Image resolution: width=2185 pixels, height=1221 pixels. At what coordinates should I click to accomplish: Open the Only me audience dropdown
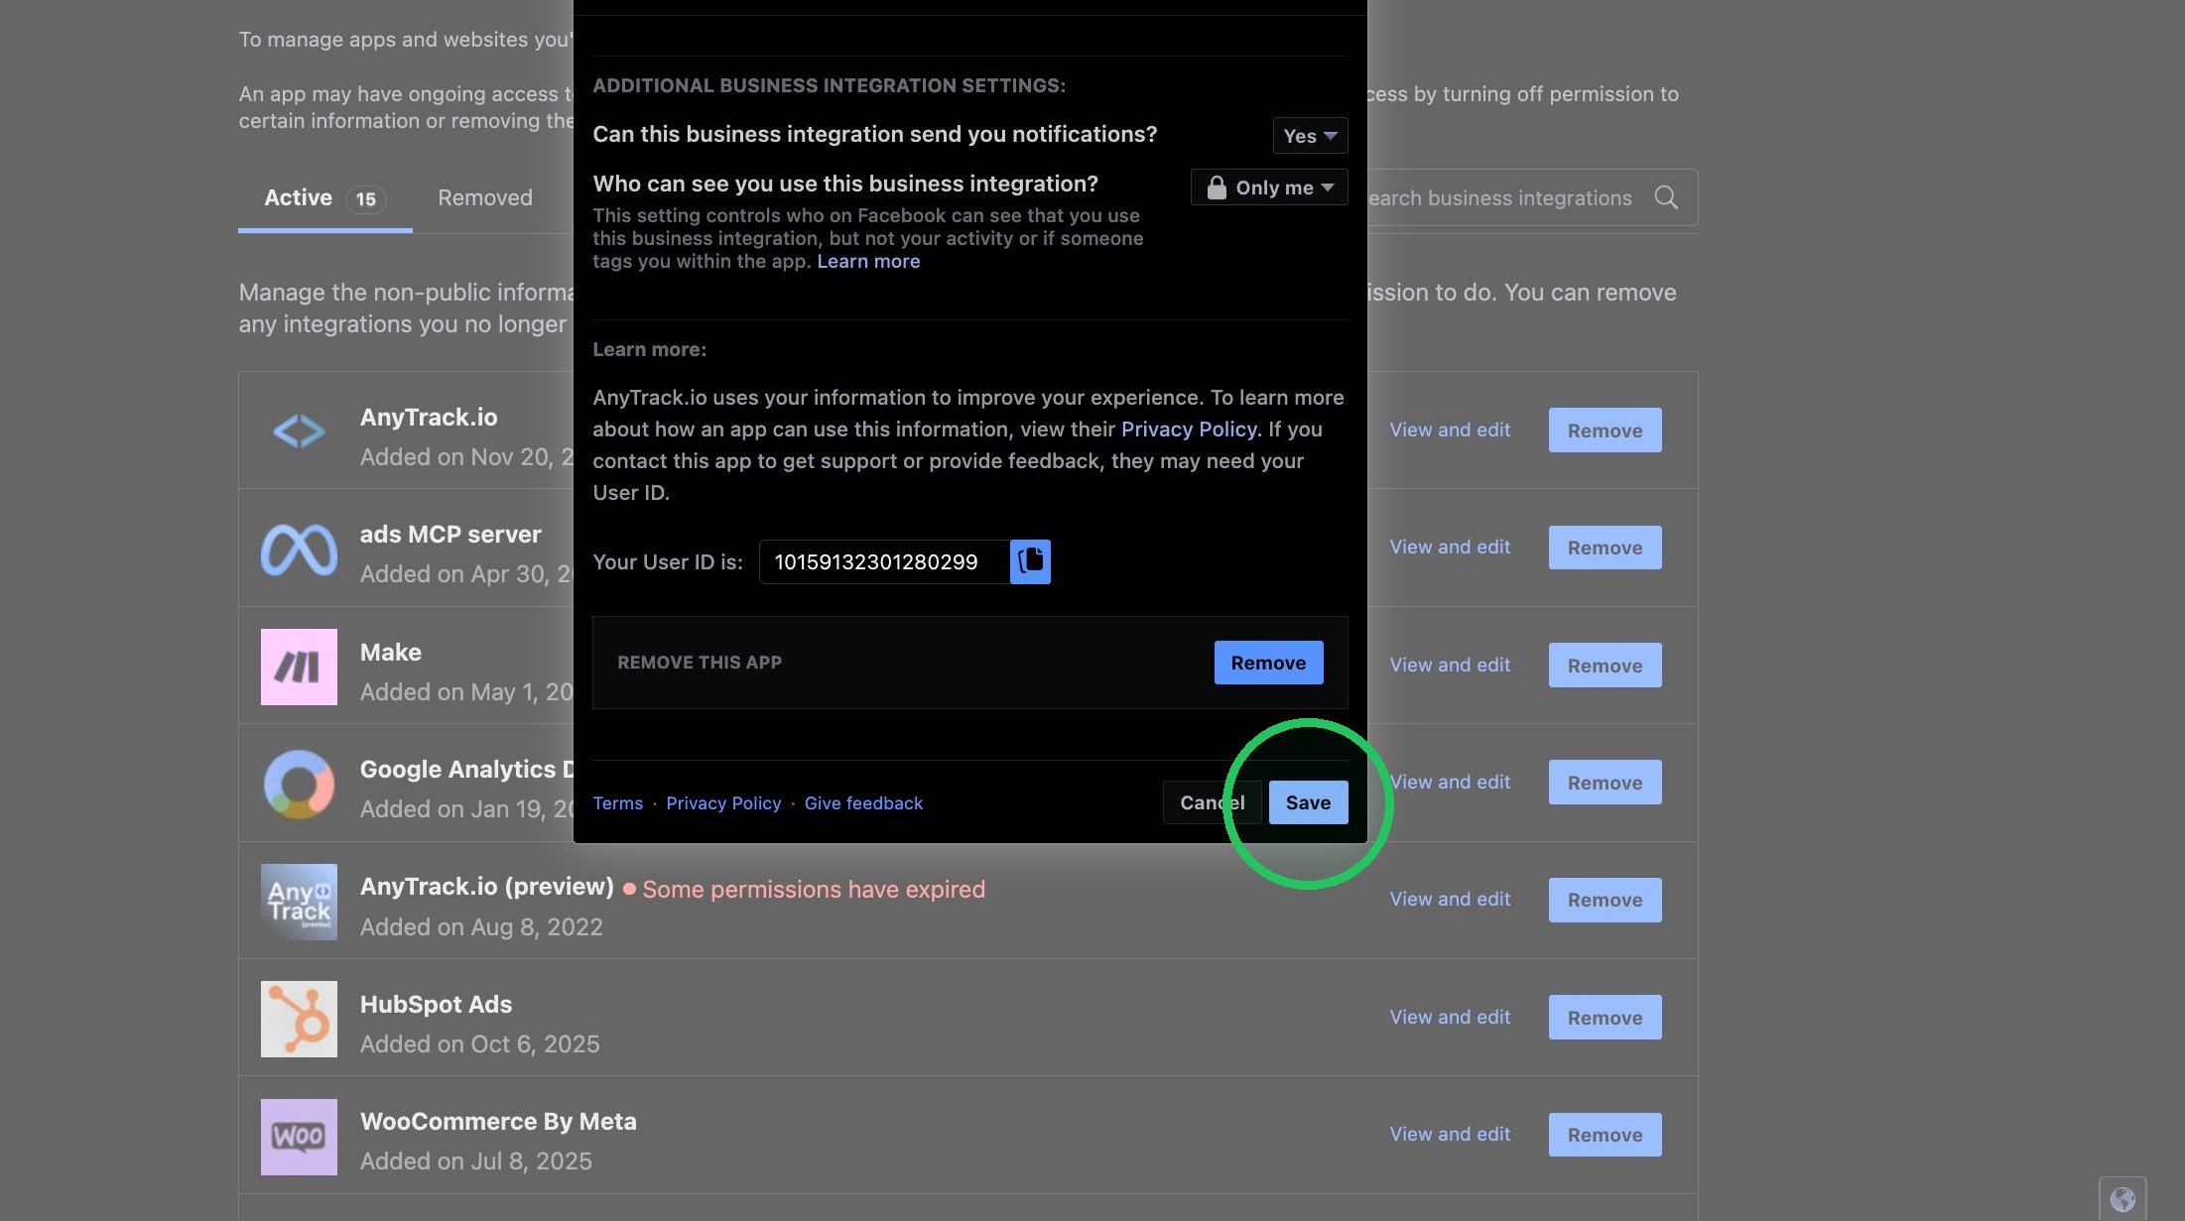1269,187
